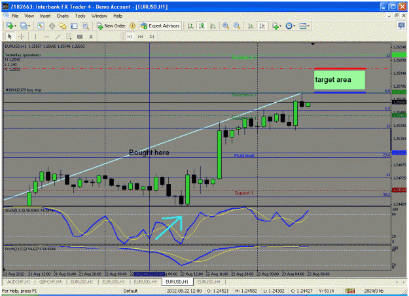
Task: Click the Default profile in status bar
Action: click(130, 291)
